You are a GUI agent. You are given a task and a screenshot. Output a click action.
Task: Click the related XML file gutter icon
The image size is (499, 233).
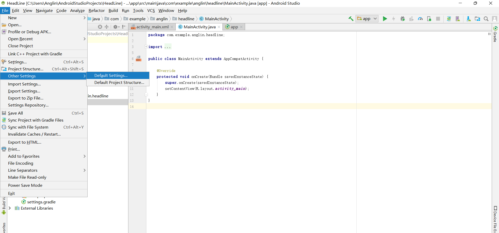point(139,58)
